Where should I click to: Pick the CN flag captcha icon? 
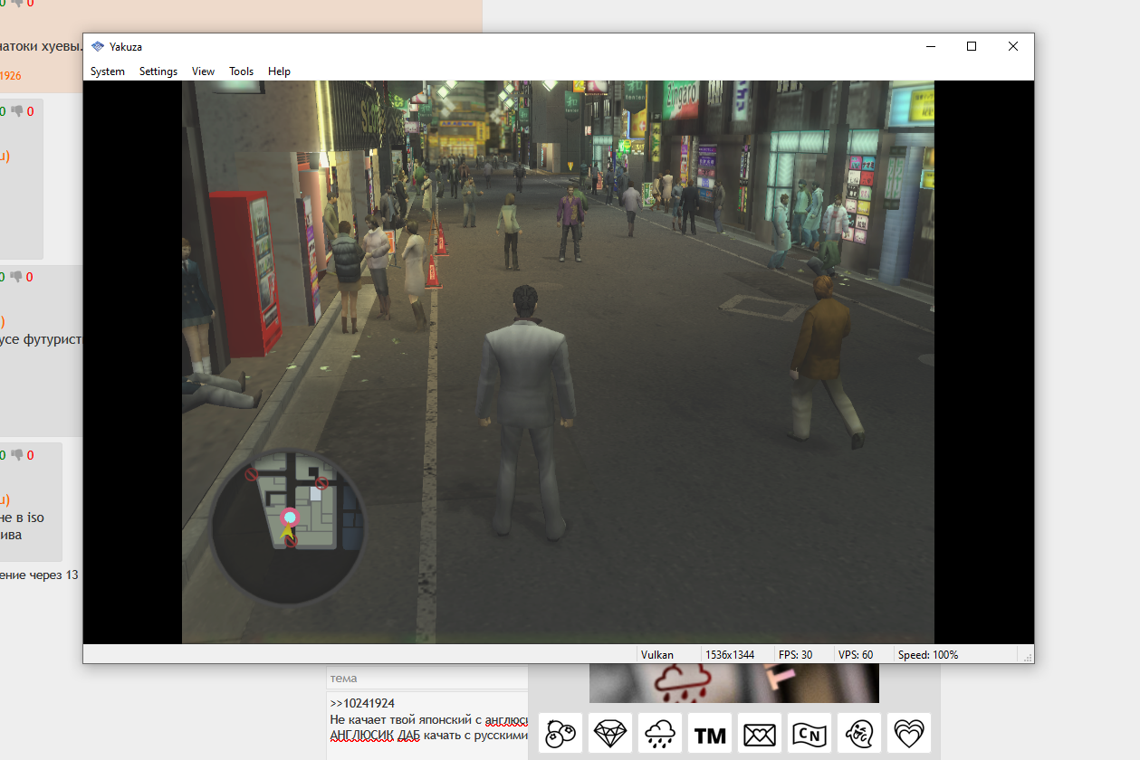[x=809, y=733]
